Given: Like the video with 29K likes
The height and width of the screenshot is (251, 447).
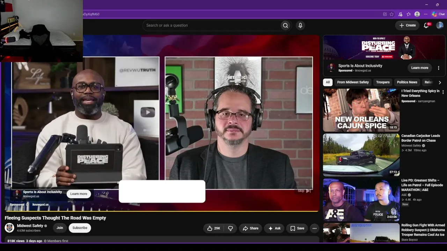Looking at the screenshot, I should tap(213, 228).
